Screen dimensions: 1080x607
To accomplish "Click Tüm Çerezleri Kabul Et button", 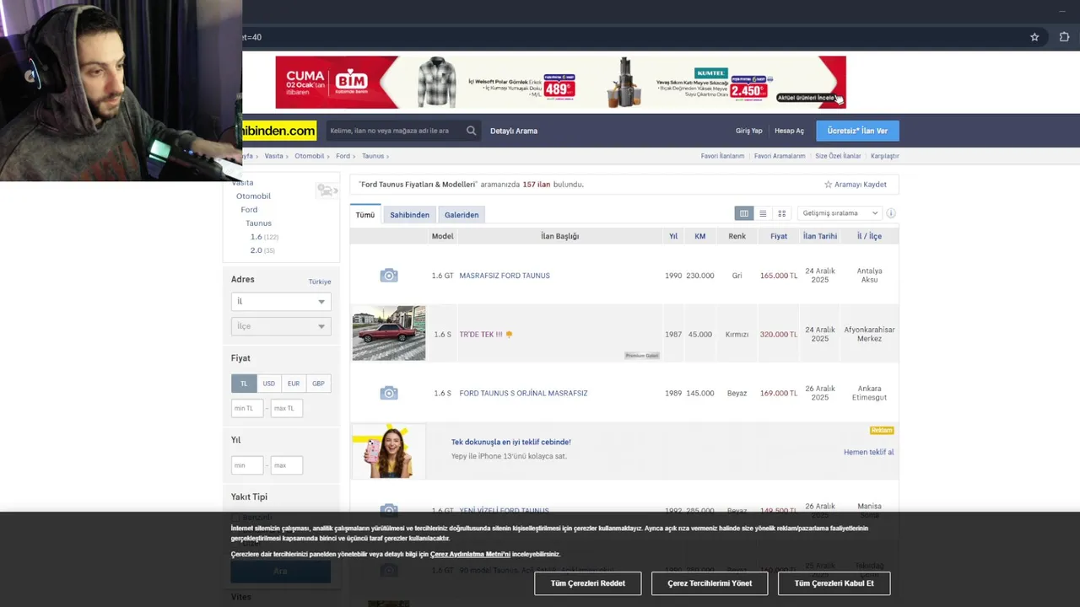I will (834, 583).
